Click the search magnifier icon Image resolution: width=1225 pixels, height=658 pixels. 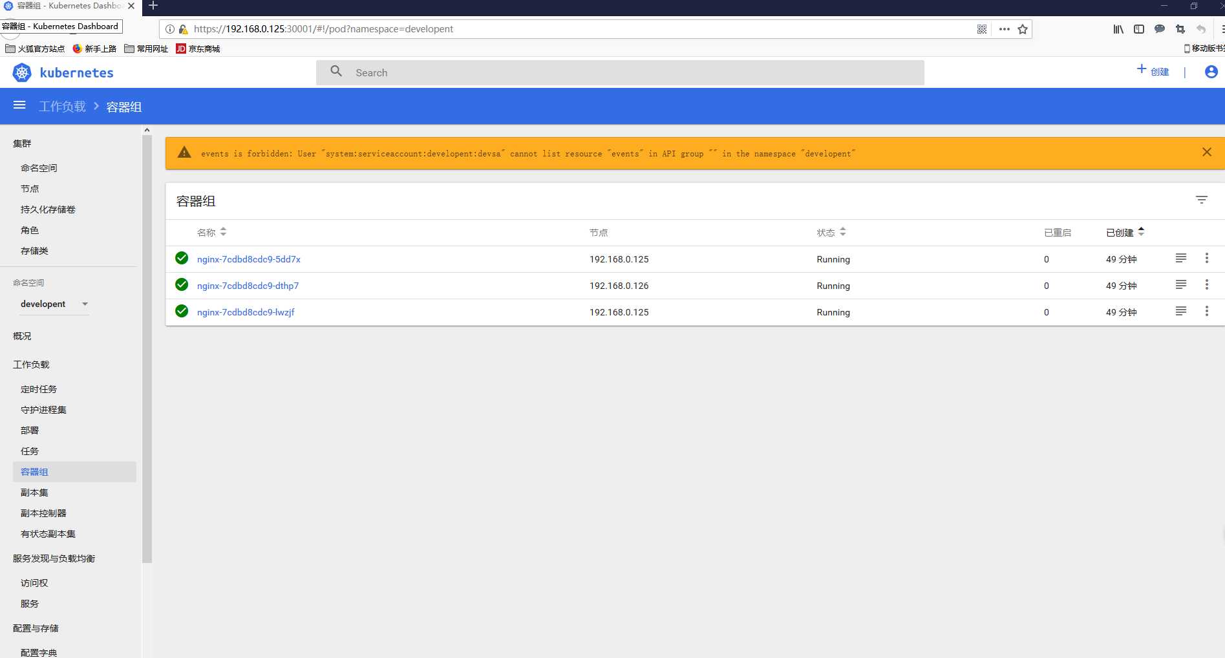[336, 71]
